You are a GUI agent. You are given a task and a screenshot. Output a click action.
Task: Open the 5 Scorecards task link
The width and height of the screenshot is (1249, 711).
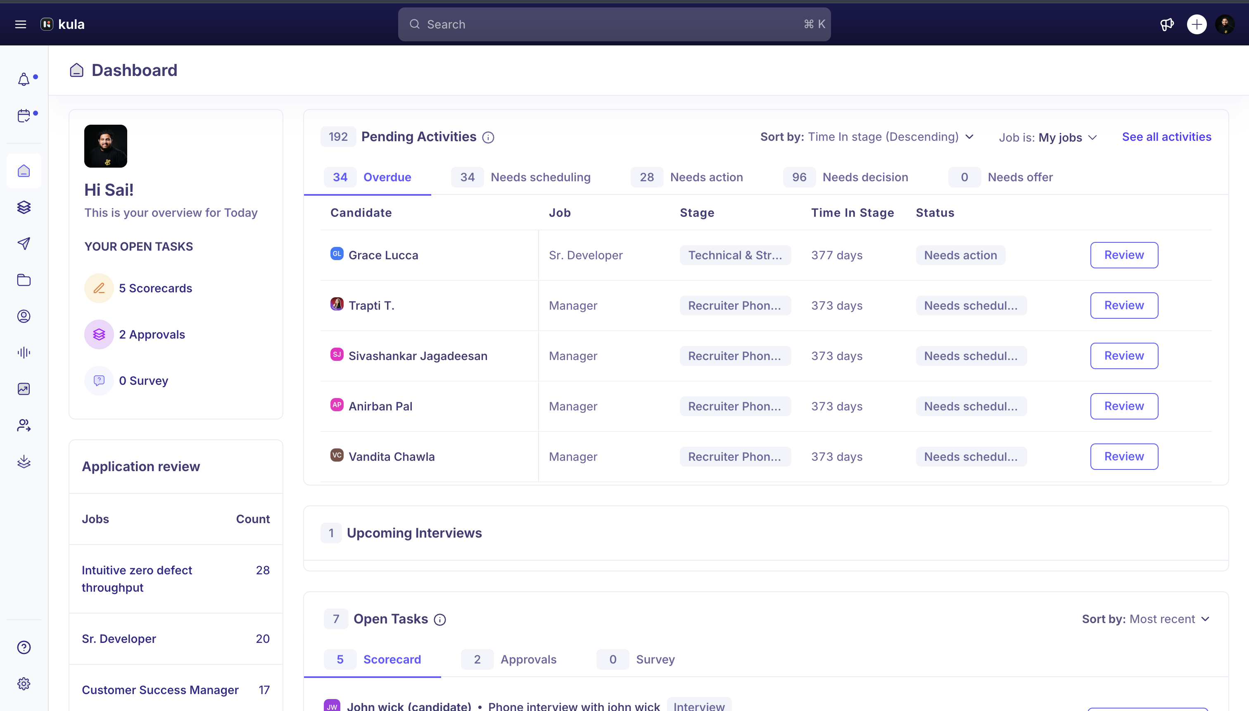[x=155, y=288]
